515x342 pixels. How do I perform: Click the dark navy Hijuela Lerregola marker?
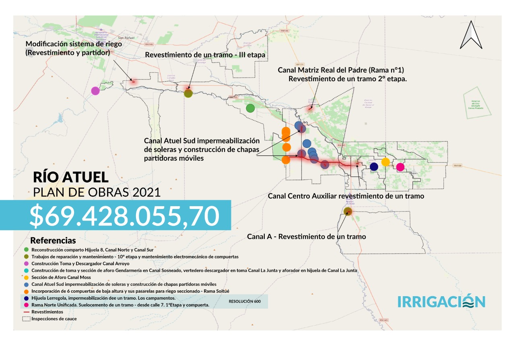pyautogui.click(x=374, y=166)
